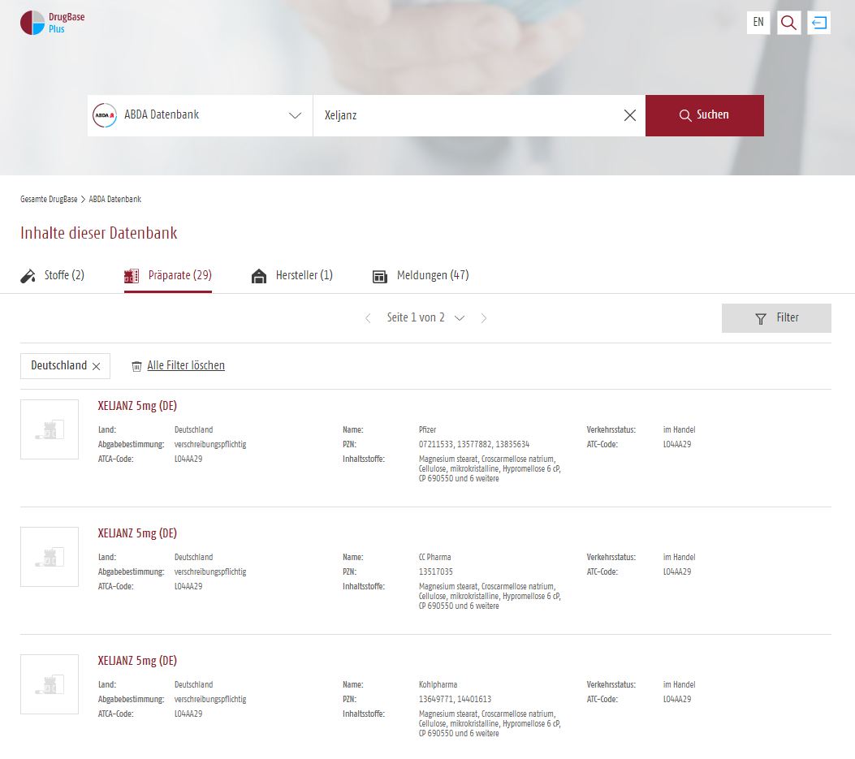Click the manufacturer name CC Pharma

[434, 558]
